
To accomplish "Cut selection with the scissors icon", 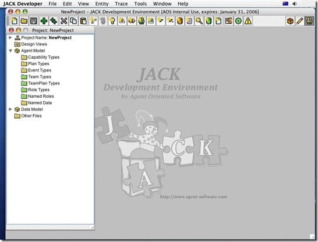I will coord(63,21).
